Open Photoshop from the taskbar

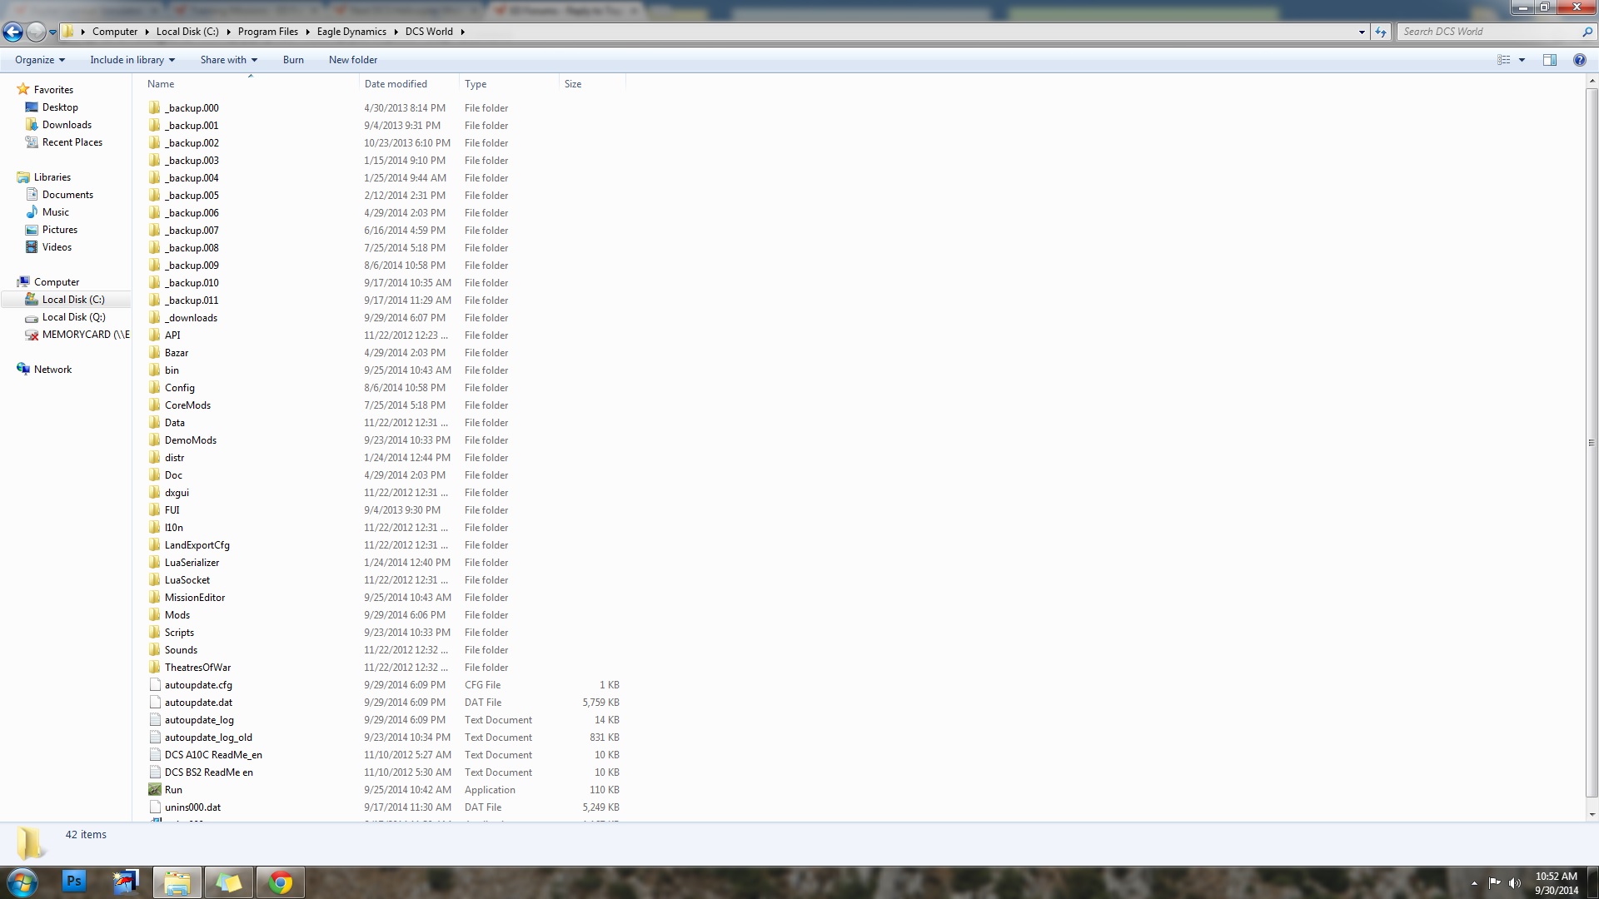[x=73, y=882]
